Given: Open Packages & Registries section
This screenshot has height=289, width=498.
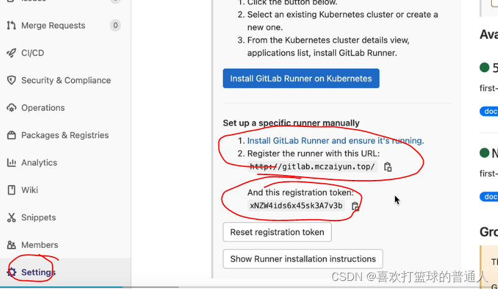Looking at the screenshot, I should click(x=64, y=135).
